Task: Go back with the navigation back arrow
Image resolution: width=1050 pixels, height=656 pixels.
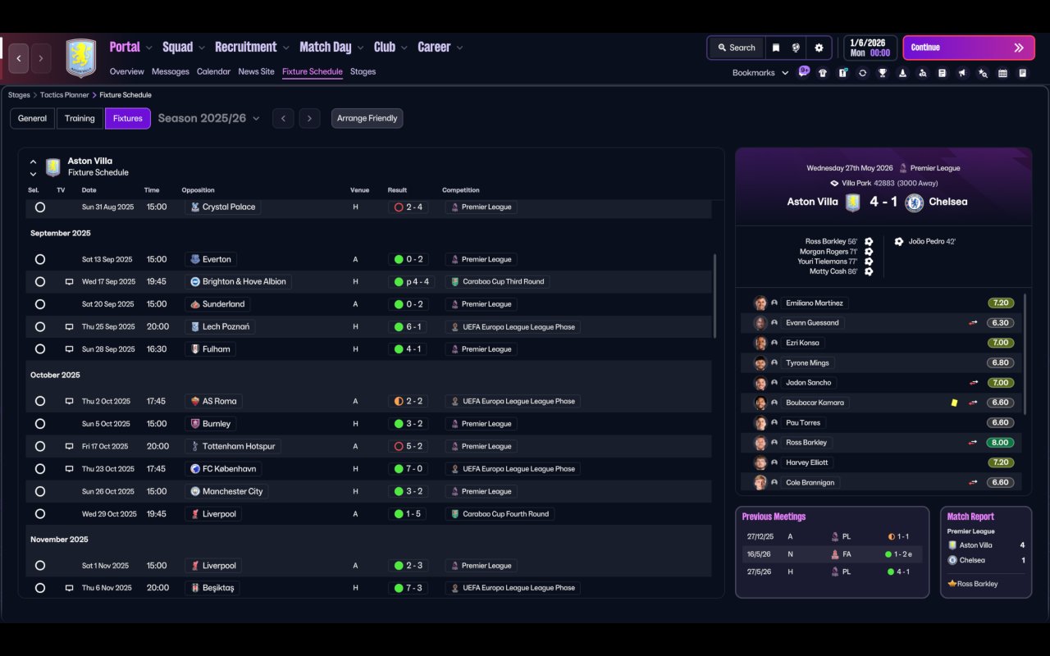Action: pos(19,58)
